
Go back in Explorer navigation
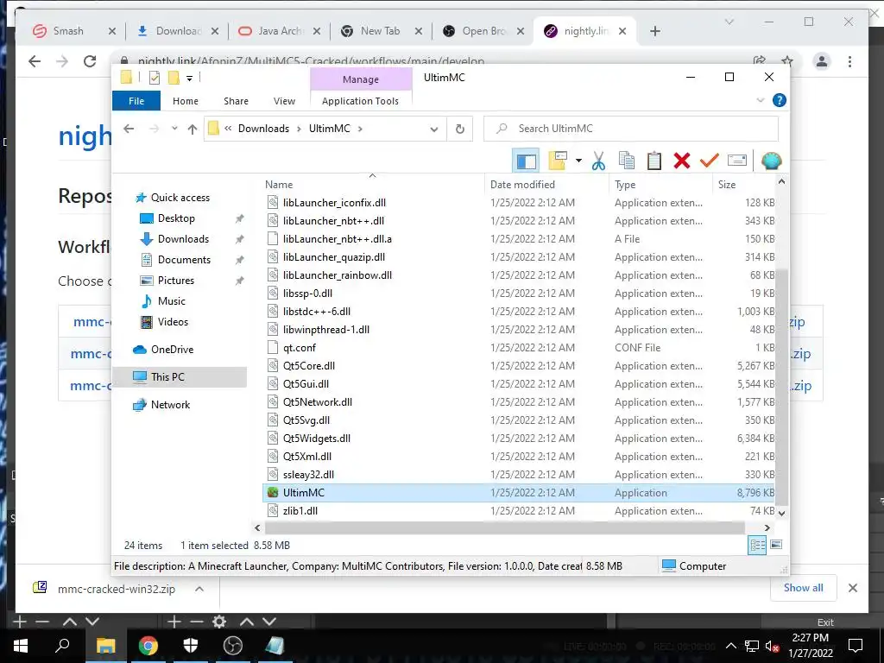[129, 129]
